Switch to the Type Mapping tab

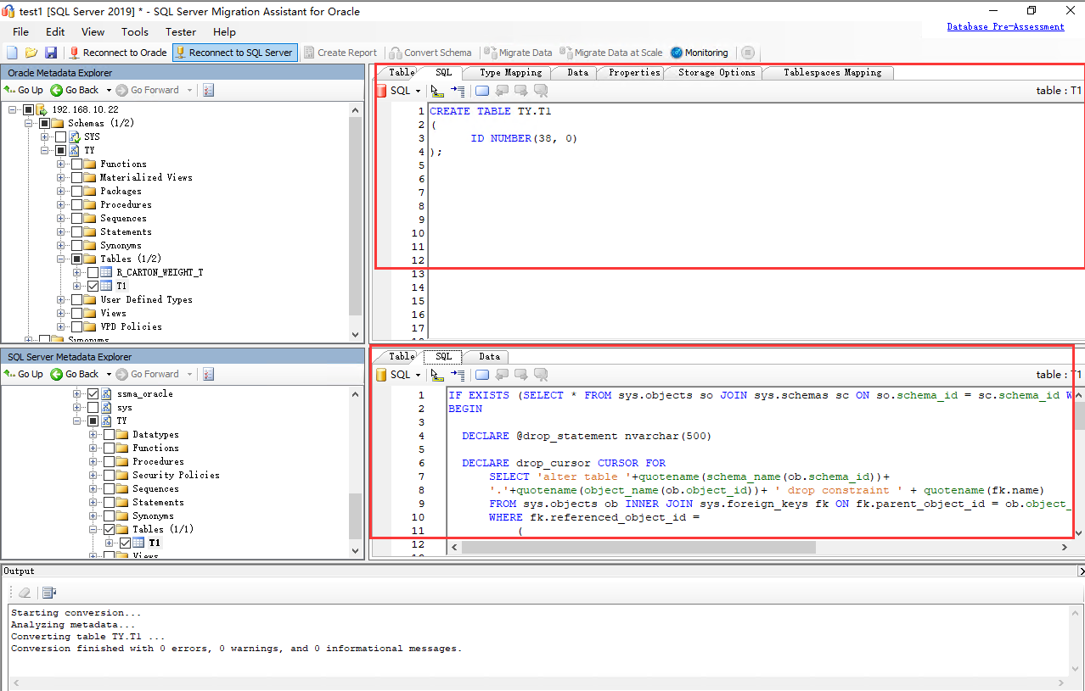(x=510, y=73)
